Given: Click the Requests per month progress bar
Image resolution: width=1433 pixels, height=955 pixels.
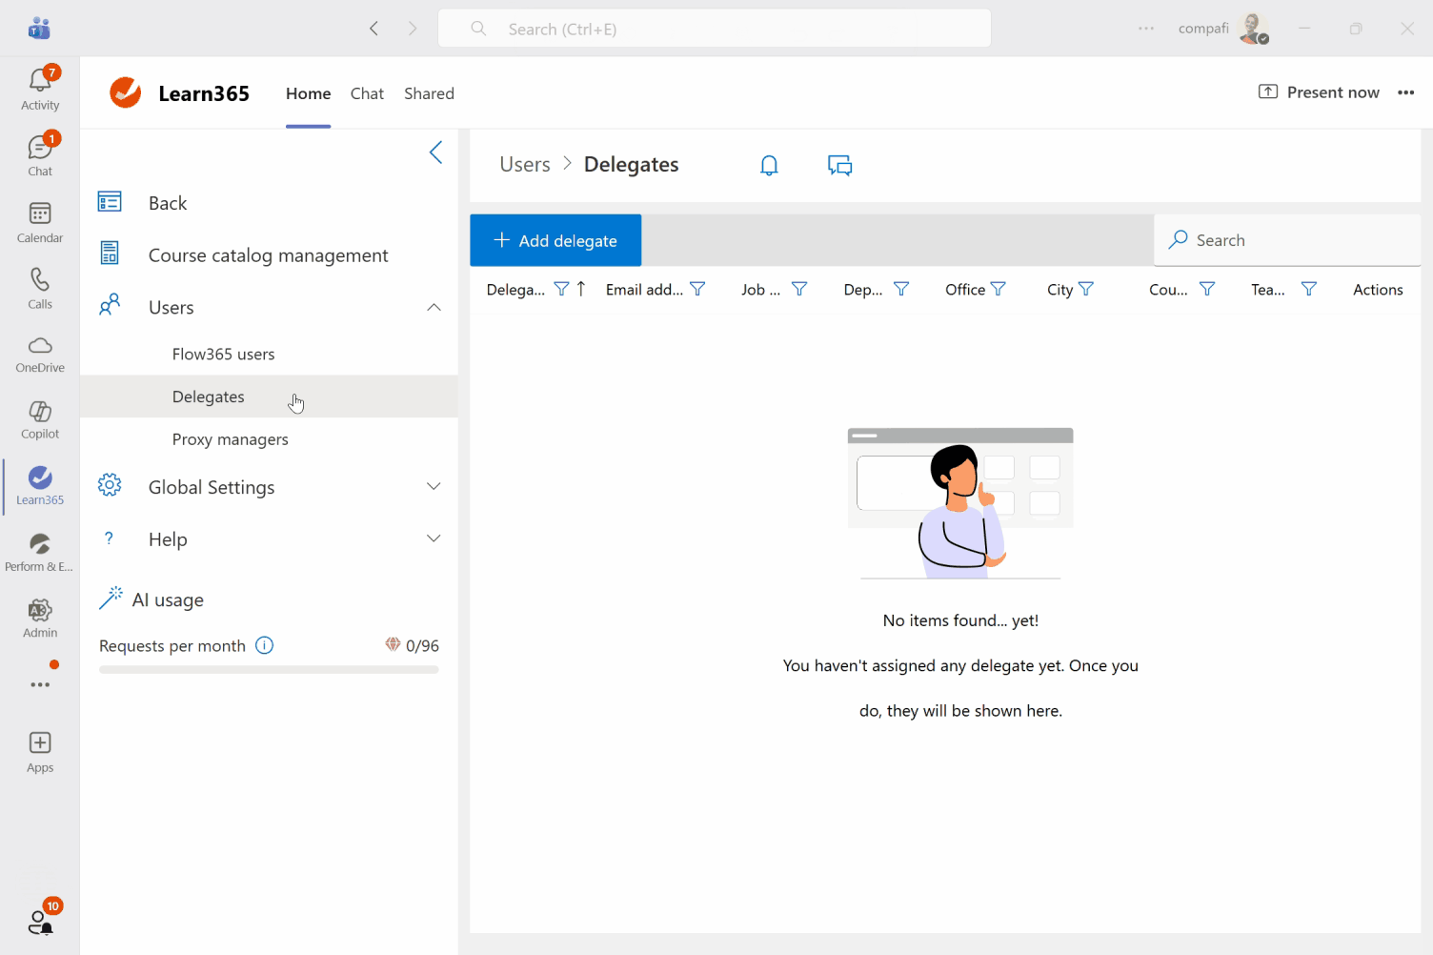Looking at the screenshot, I should pos(269,670).
